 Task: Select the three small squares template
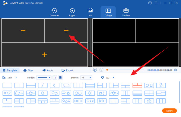[x=78, y=101]
